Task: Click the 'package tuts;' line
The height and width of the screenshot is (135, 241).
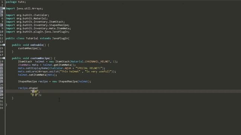Action: (x=16, y=2)
